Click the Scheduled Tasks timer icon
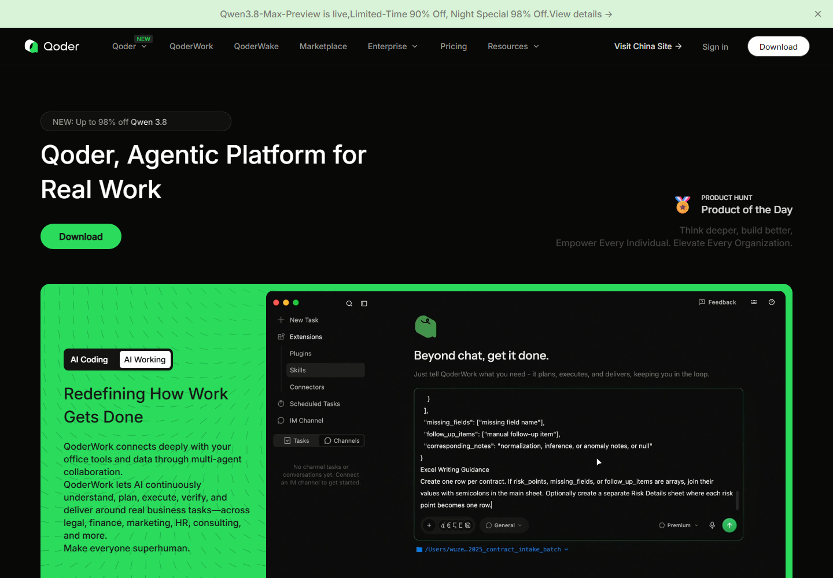The width and height of the screenshot is (833, 578). [281, 403]
